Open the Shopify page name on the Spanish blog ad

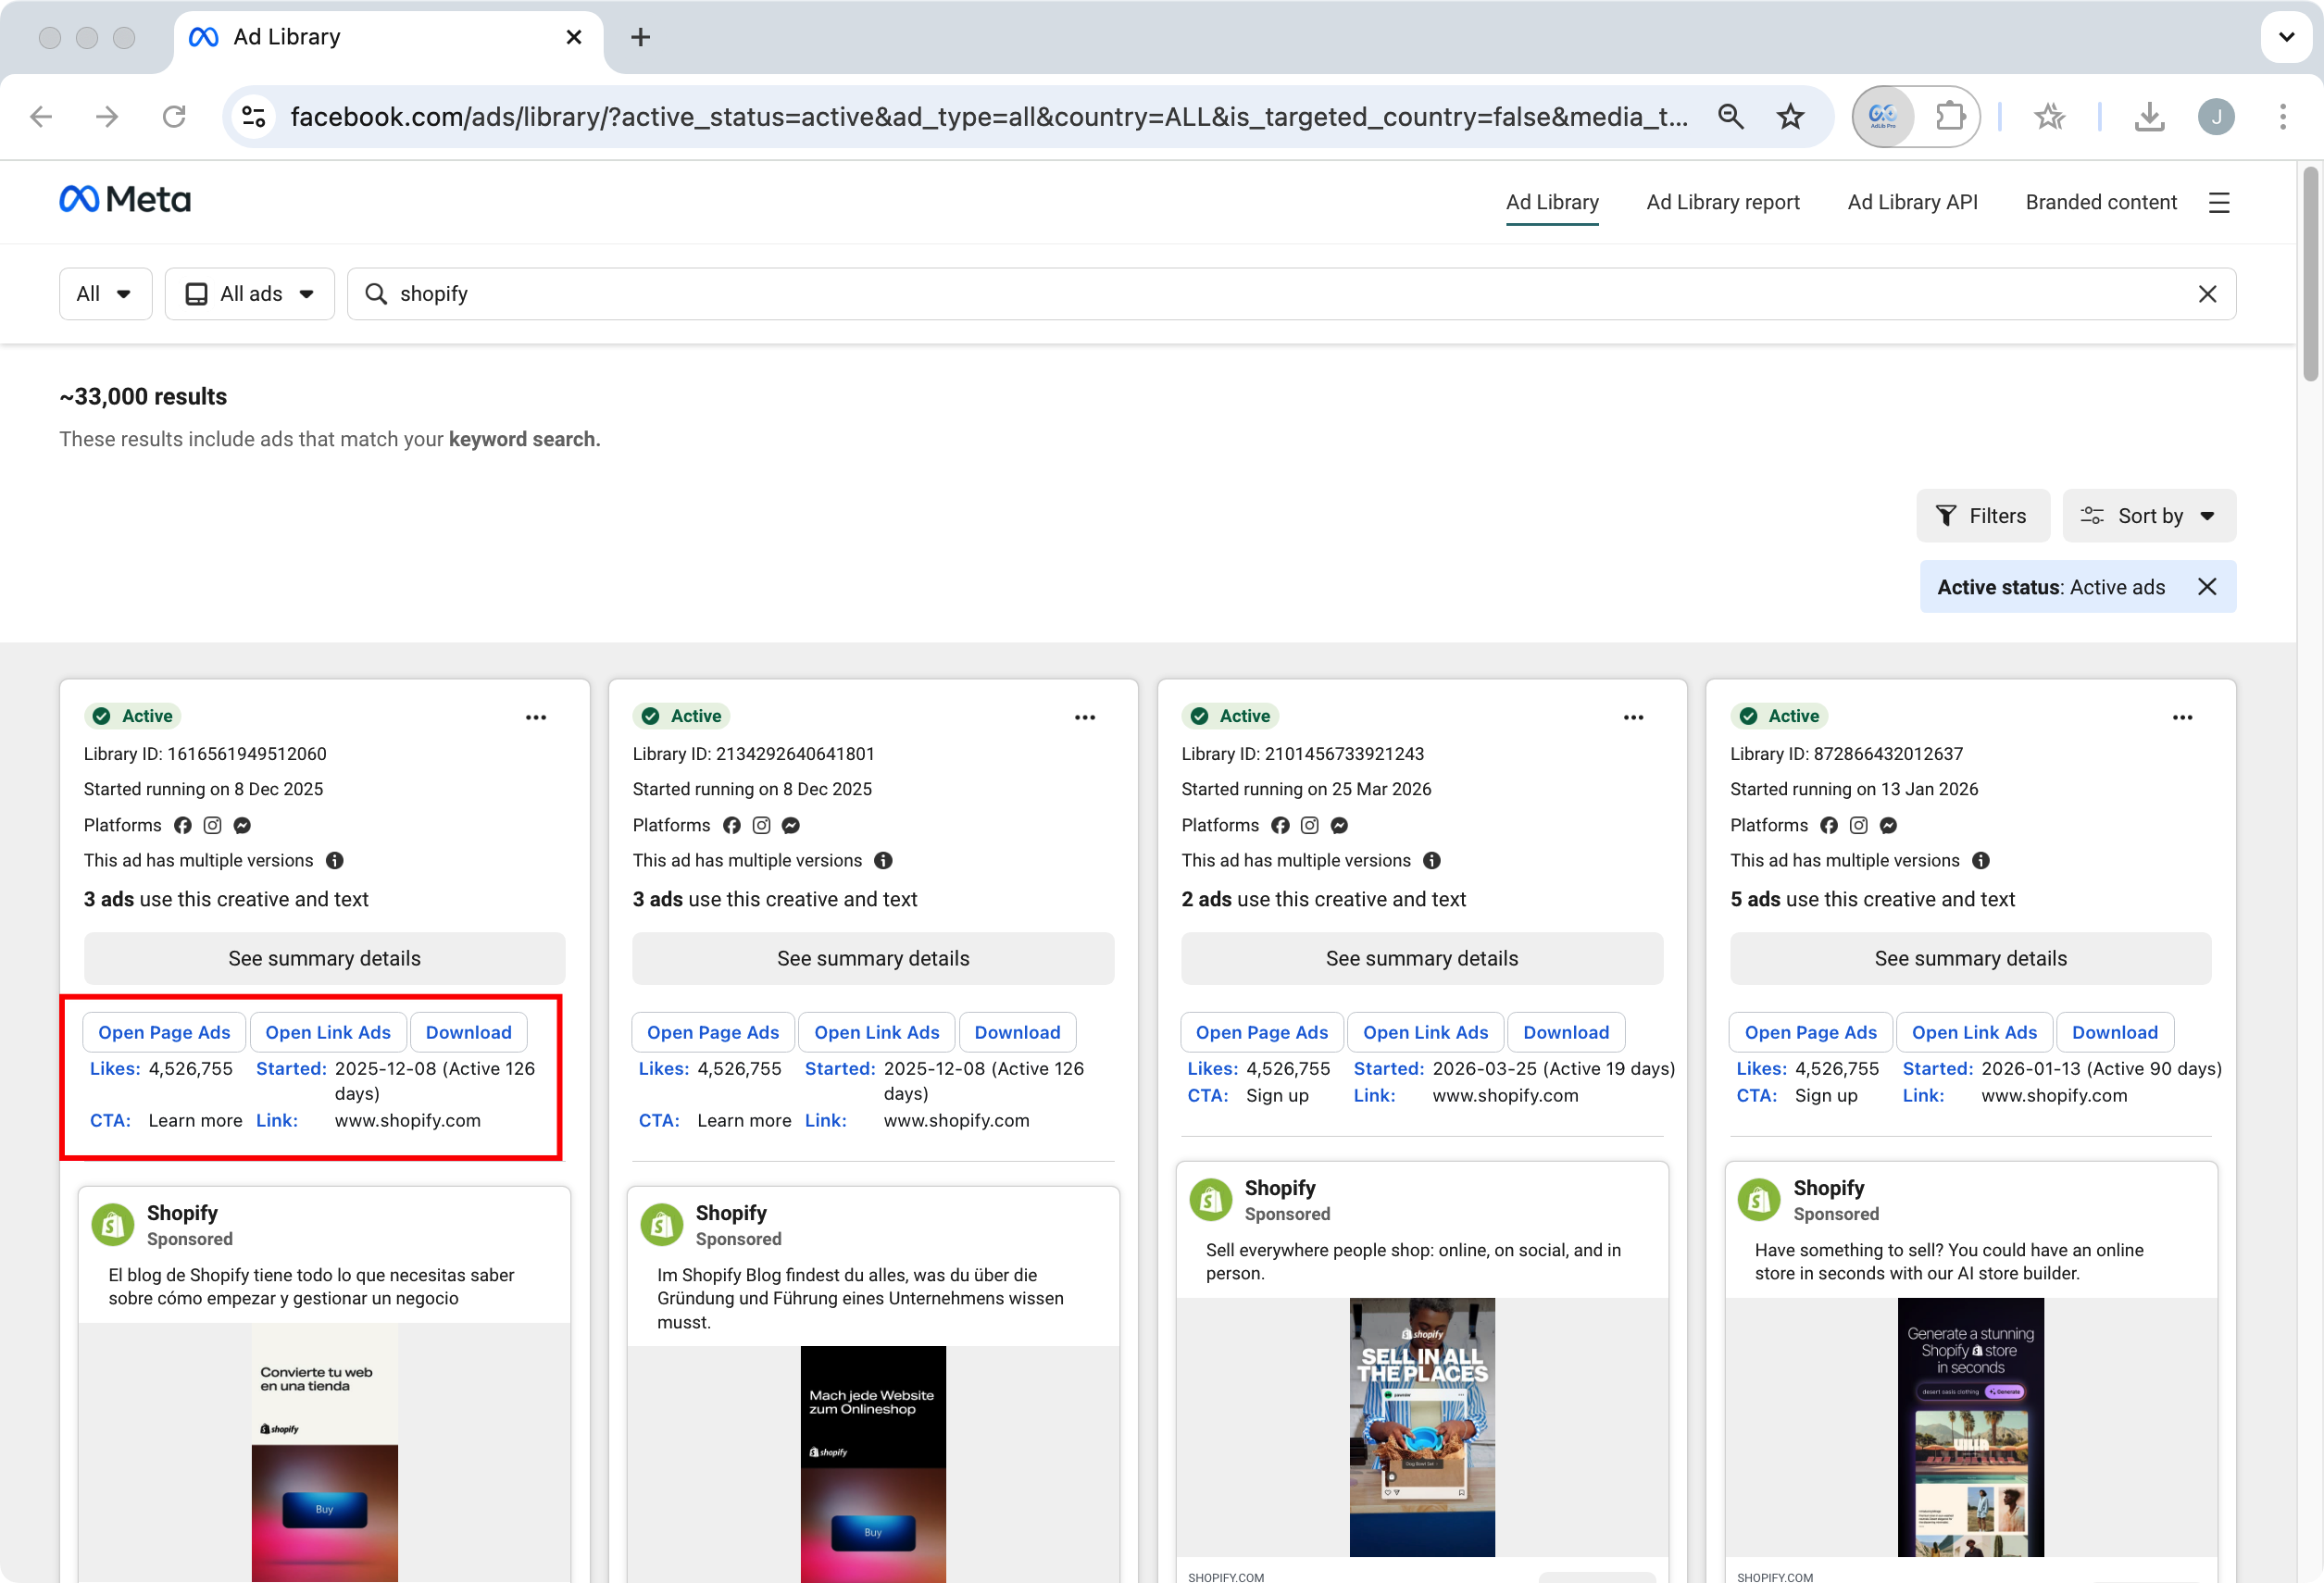pyautogui.click(x=182, y=1213)
